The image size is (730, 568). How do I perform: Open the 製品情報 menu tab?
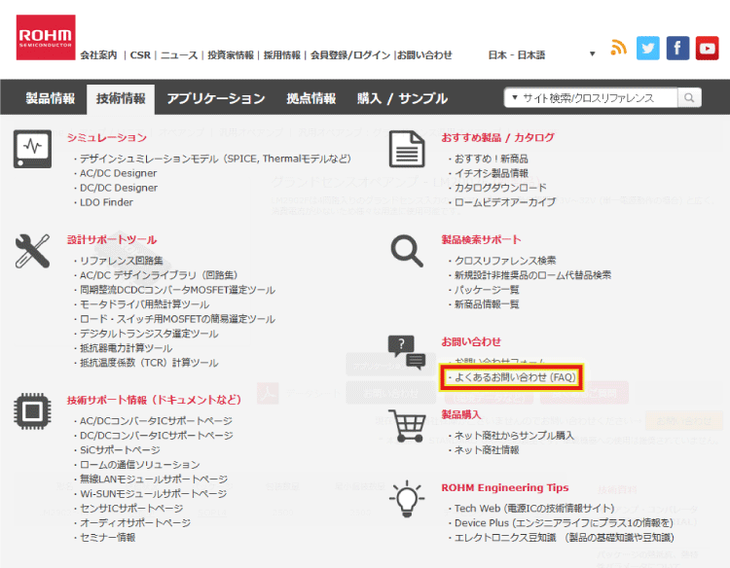[51, 98]
